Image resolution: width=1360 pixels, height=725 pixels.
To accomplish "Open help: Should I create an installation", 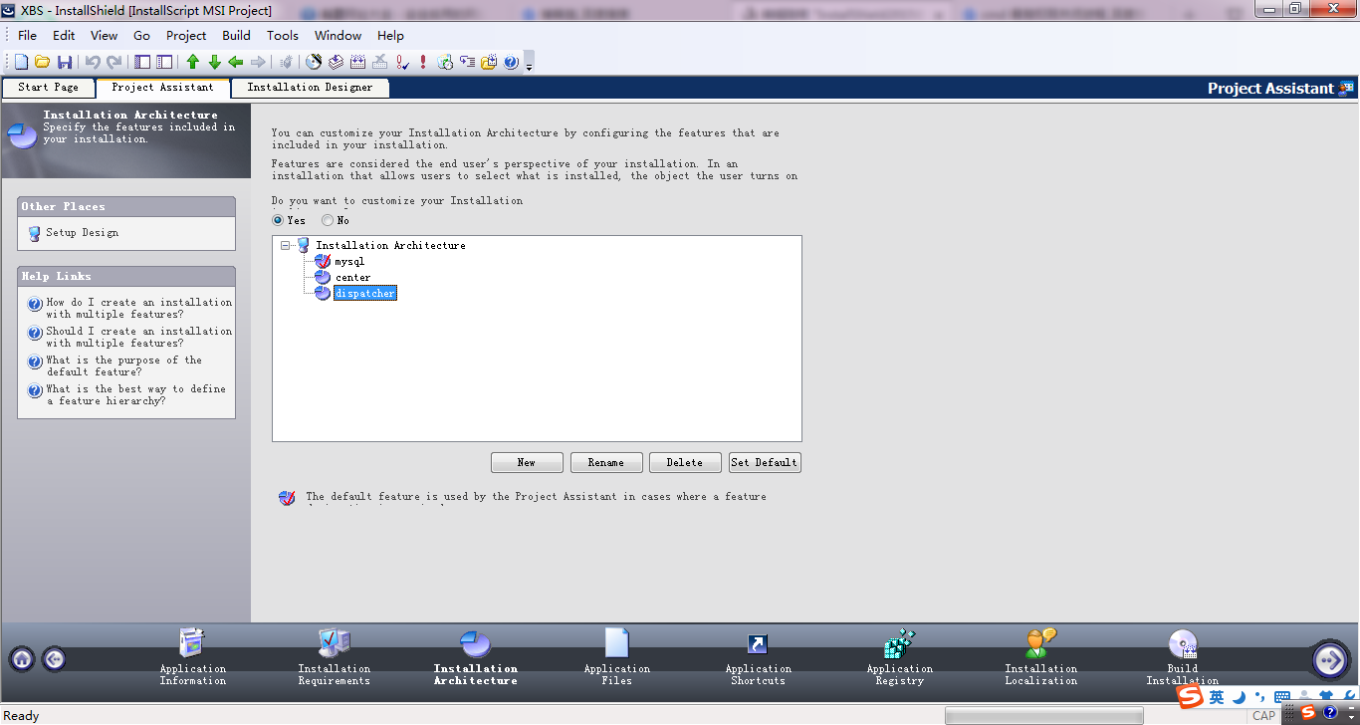I will tap(138, 338).
